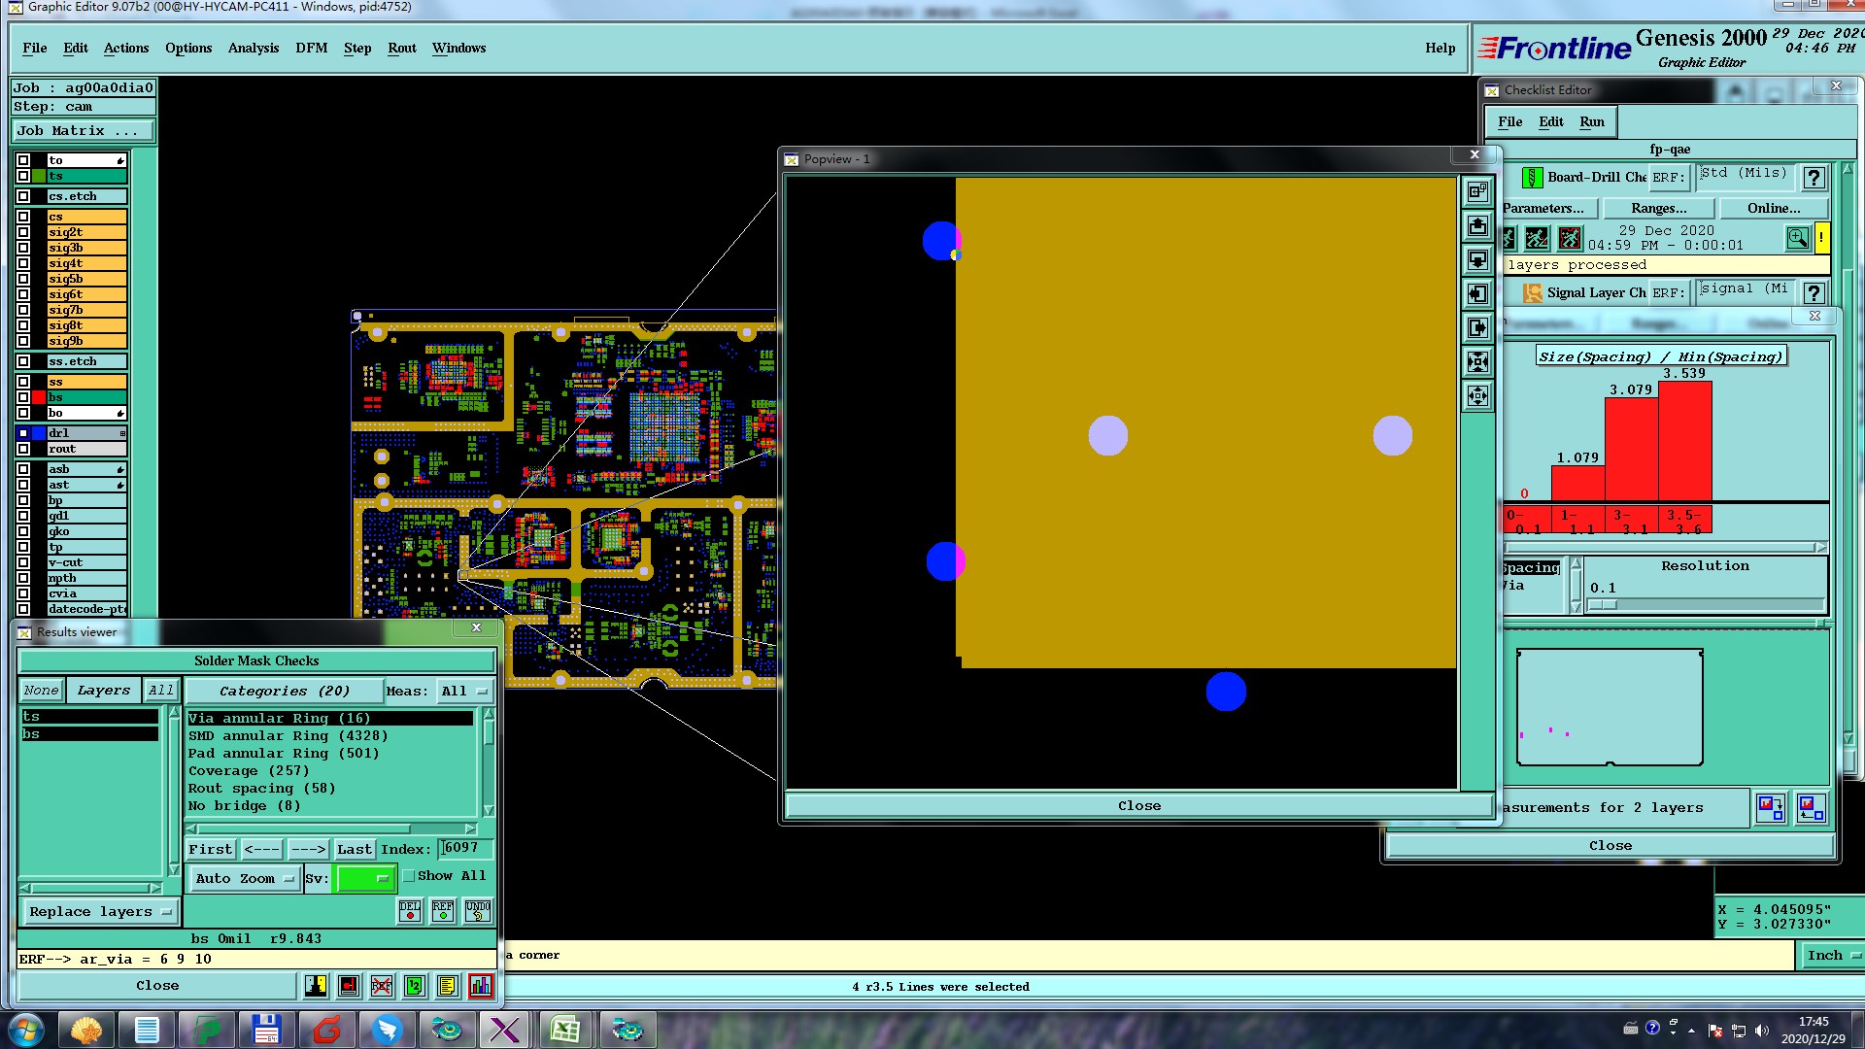Open the Analysis menu
This screenshot has height=1049, width=1865.
tap(253, 48)
